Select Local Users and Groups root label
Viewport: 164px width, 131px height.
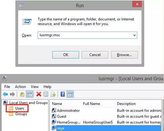click(28, 103)
